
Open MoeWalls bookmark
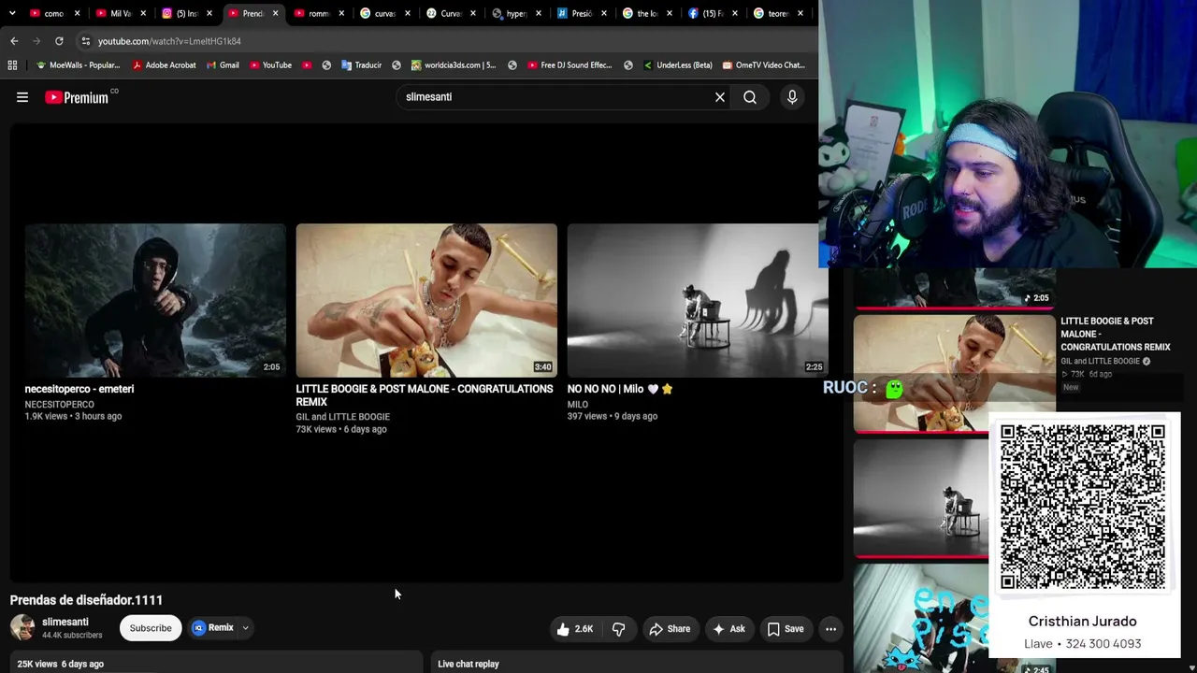[x=78, y=65]
